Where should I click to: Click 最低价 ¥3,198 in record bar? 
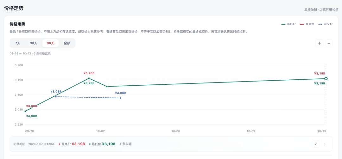pos(102,144)
